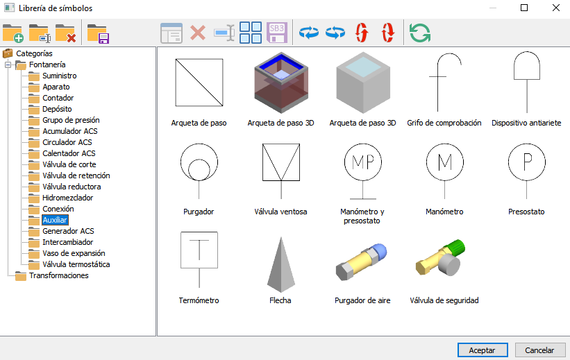The width and height of the screenshot is (570, 360).
Task: Click the red X delete symbol icon
Action: 198,33
